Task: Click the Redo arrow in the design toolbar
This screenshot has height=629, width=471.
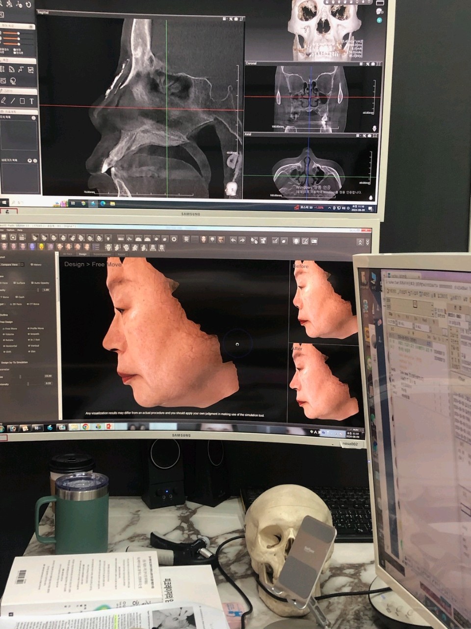Action: (x=243, y=240)
